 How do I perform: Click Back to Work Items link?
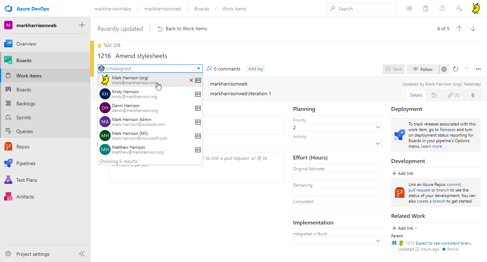pyautogui.click(x=182, y=28)
